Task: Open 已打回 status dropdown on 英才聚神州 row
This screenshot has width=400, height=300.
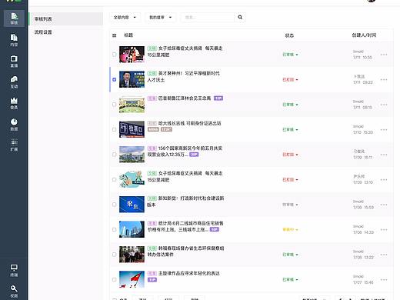Action: [x=290, y=79]
